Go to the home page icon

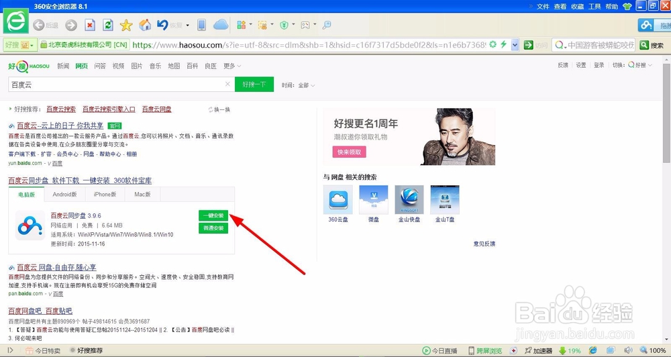pos(145,25)
